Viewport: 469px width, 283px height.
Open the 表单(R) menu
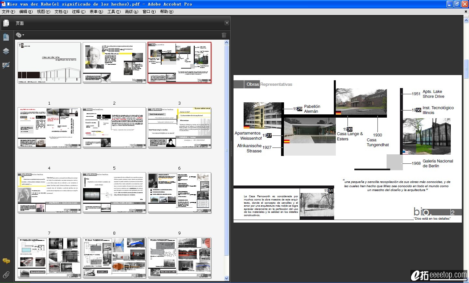point(96,11)
